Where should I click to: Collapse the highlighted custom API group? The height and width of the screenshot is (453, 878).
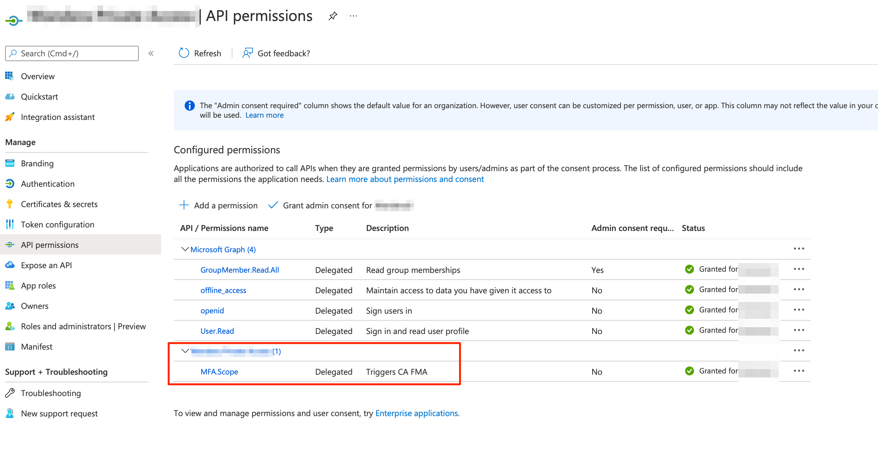[185, 352]
